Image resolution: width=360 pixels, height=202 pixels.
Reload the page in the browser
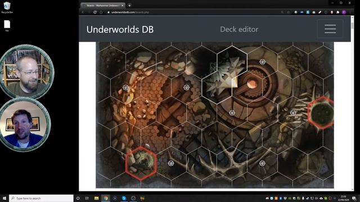(x=95, y=12)
